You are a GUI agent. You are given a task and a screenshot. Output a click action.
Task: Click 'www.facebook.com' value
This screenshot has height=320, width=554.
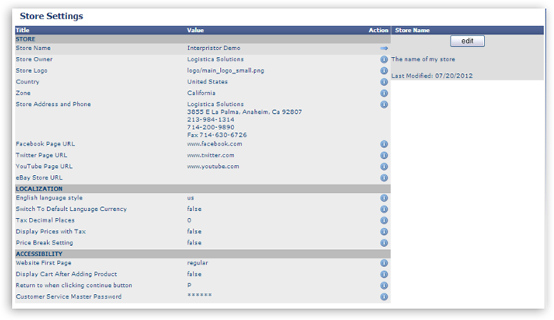click(x=214, y=144)
